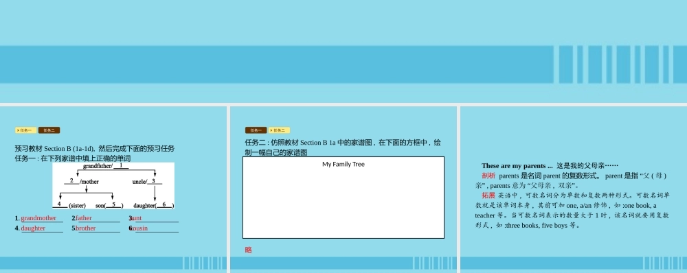The width and height of the screenshot is (687, 273).
Task: Click the red '剖析' label
Action: 488,176
